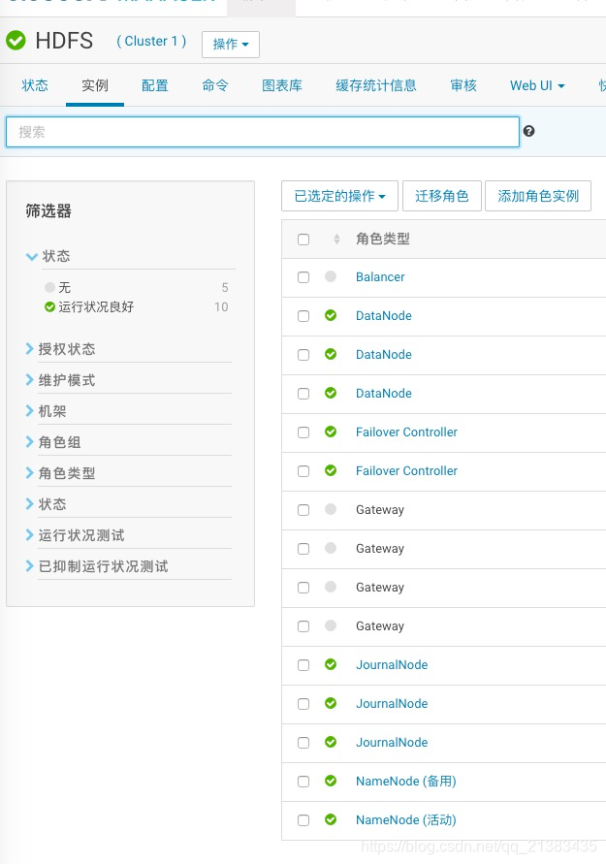This screenshot has width=606, height=864.
Task: Click the gray circle icon next to 无
Action: pos(50,287)
